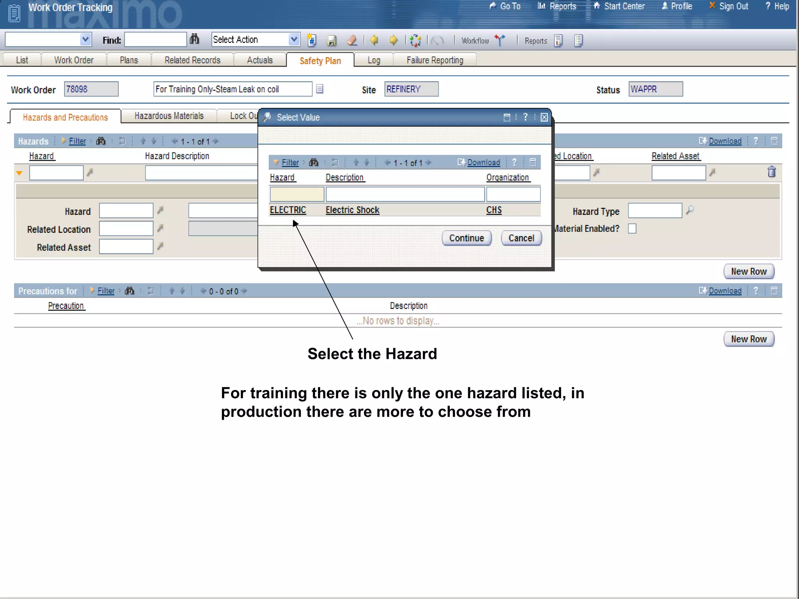Click the Change Status toolbar icon

[415, 40]
